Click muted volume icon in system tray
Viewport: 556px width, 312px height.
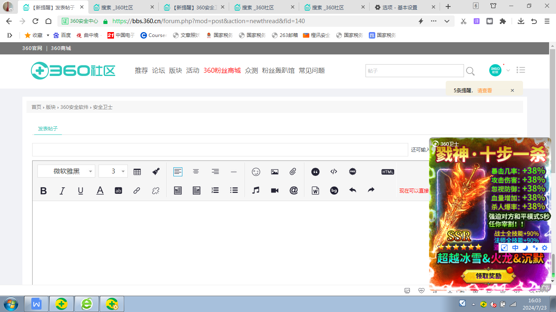(x=493, y=304)
